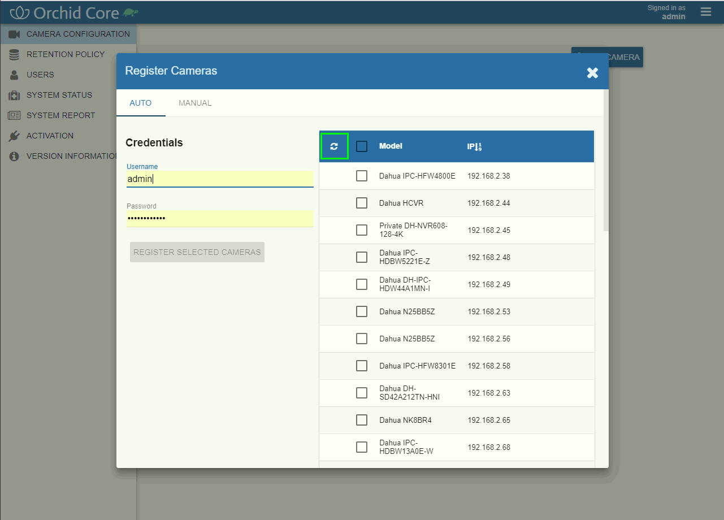Screen dimensions: 724x520
Task: Close the Register Cameras dialog
Action: pos(592,72)
